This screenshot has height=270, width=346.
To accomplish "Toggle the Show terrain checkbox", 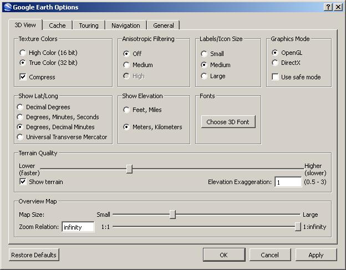I will (x=41, y=182).
